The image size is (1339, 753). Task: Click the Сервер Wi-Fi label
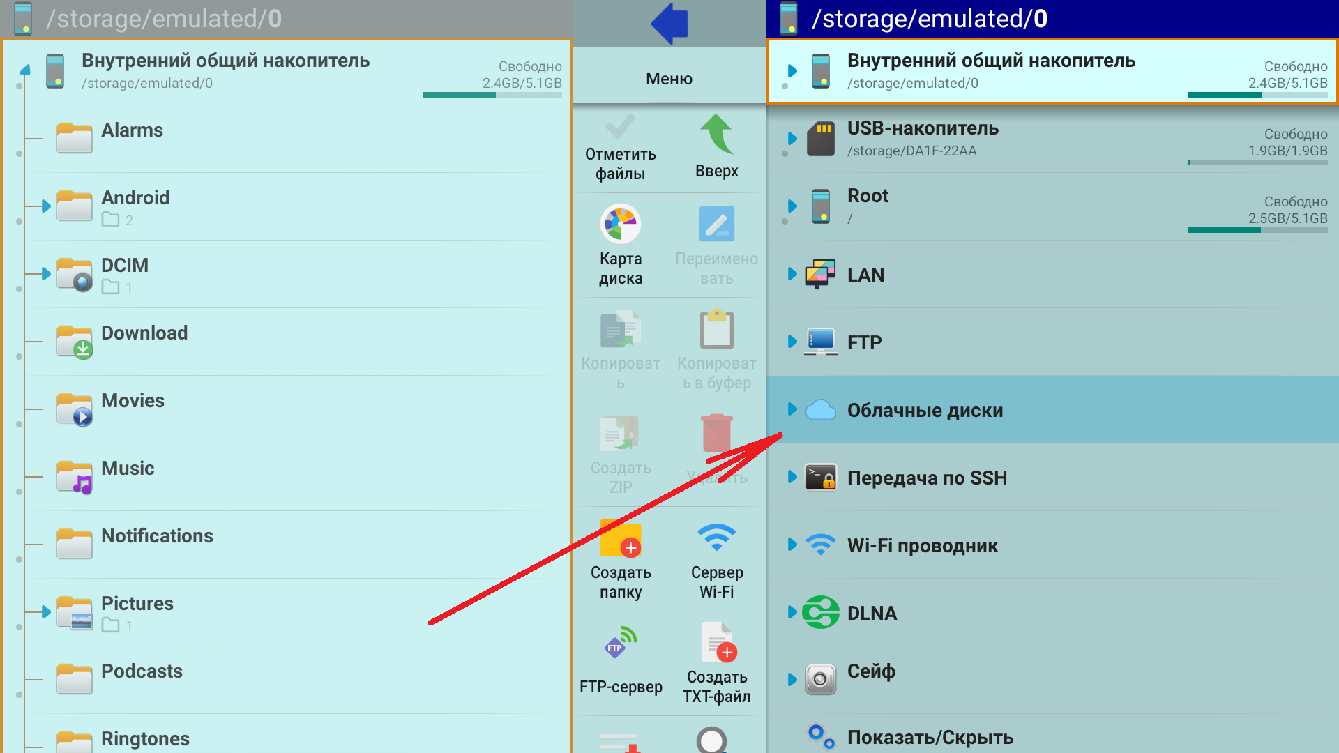pyautogui.click(x=717, y=582)
